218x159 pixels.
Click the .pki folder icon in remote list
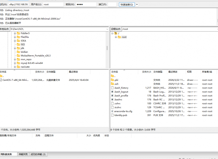112,80
